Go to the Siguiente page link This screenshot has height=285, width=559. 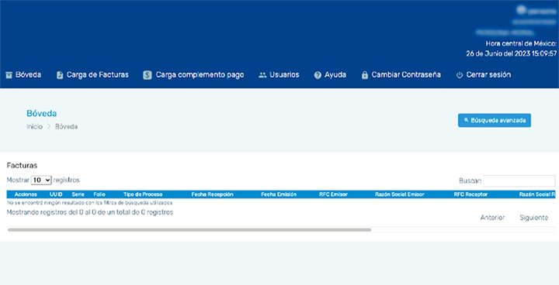pos(533,218)
